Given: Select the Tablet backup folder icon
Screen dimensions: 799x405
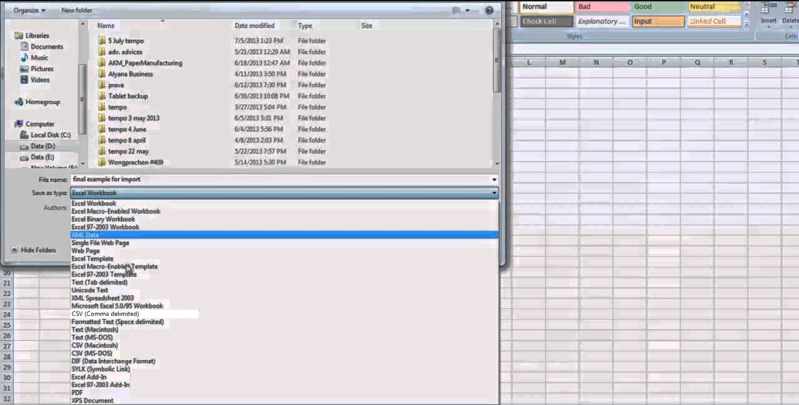Looking at the screenshot, I should [102, 96].
